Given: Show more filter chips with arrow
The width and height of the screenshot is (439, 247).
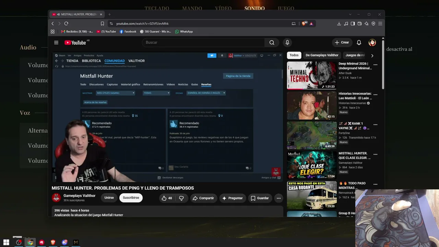Looking at the screenshot, I should tap(372, 56).
